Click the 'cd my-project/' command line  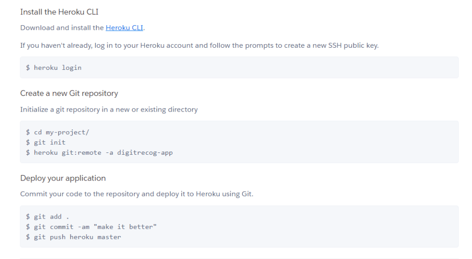pos(61,132)
